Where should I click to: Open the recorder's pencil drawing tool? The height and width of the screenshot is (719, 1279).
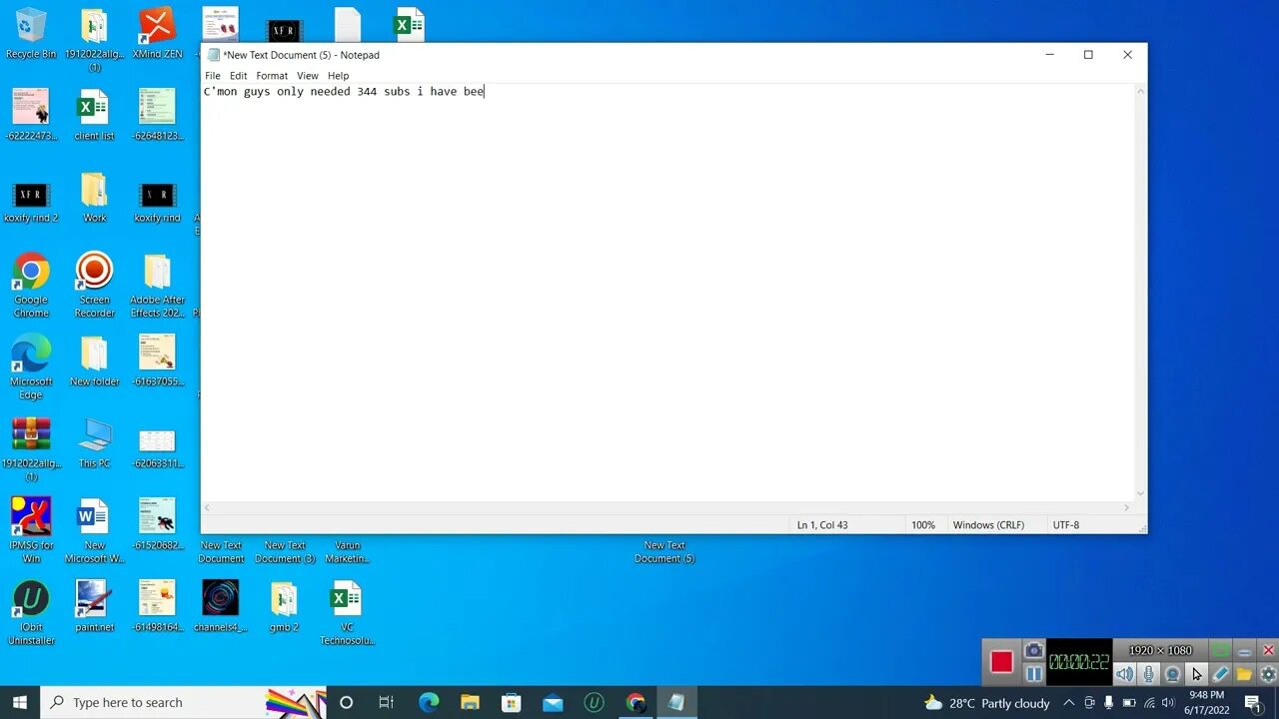coord(1221,674)
